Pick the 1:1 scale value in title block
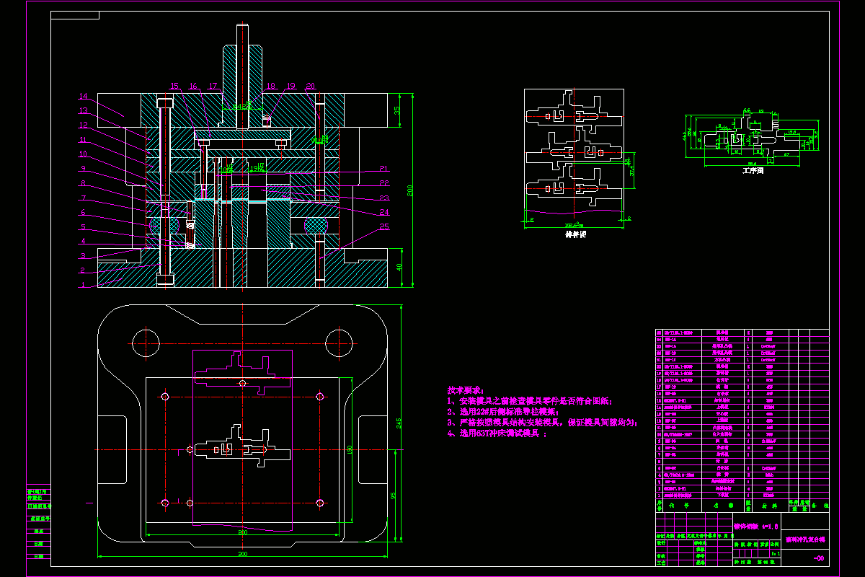865x577 pixels. point(775,554)
